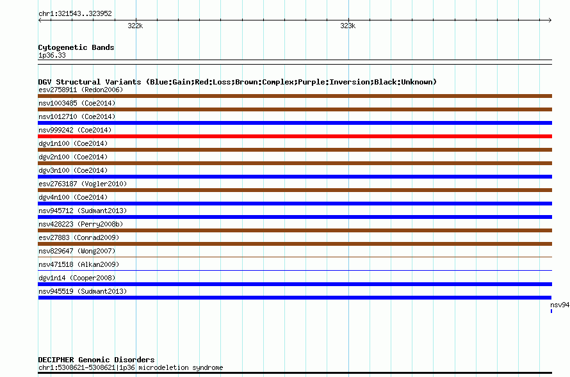Click the brown bar under dgv1n100

click(x=295, y=150)
